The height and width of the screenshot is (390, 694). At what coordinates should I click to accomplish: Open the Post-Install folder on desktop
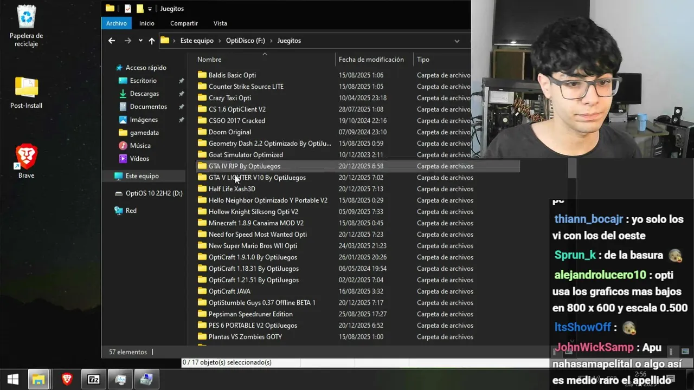point(26,93)
